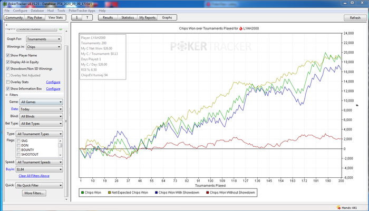Screen dimensions: 369x211
Task: Open the Buyin $1.84 dropdown
Action: (x=39, y=169)
